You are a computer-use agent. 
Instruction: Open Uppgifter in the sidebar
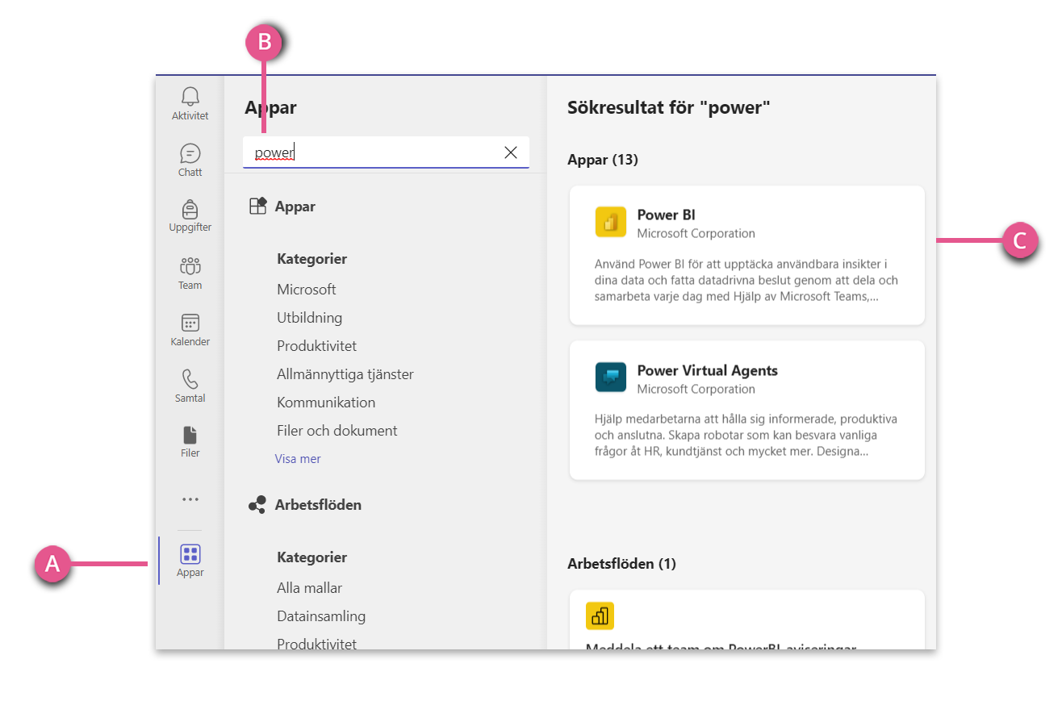pyautogui.click(x=190, y=216)
